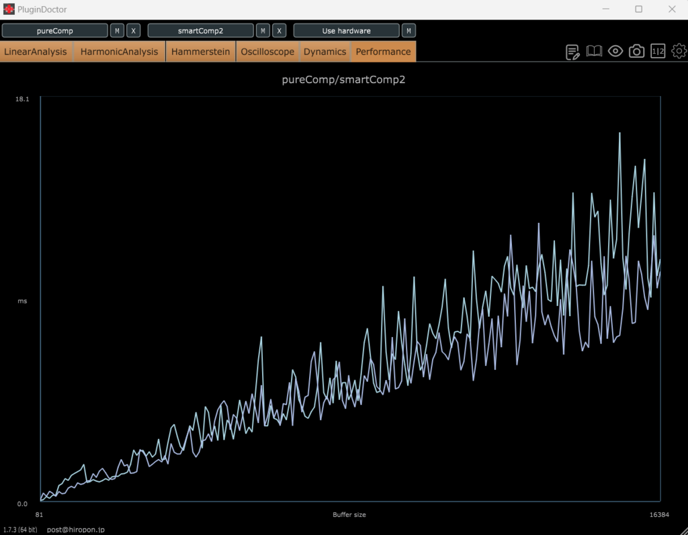The height and width of the screenshot is (535, 688).
Task: Open the manual book icon
Action: pyautogui.click(x=594, y=51)
